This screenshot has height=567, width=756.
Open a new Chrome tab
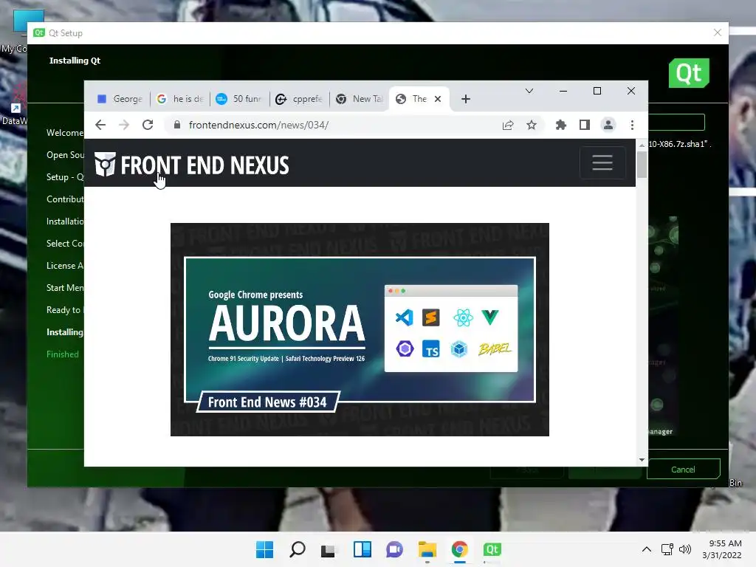click(465, 99)
